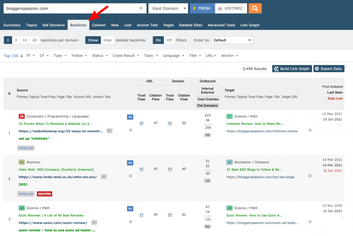Viewport: 353px width, 236px height.
Task: Click the gear icon for the top-seo-blogs target
Action: coord(310,176)
